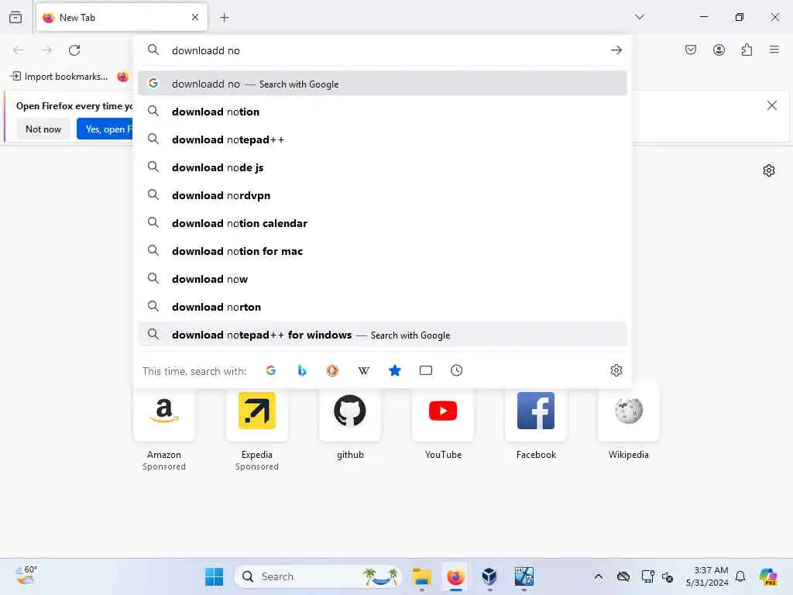
Task: Open new tab personalize gear icon
Action: tap(769, 170)
